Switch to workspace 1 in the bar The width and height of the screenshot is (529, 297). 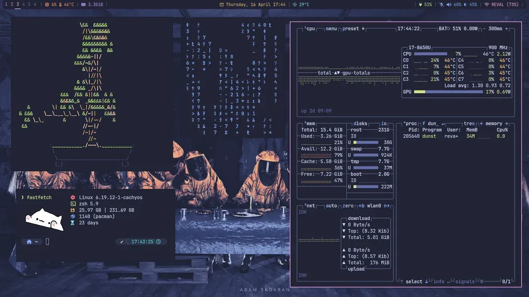[6, 4]
